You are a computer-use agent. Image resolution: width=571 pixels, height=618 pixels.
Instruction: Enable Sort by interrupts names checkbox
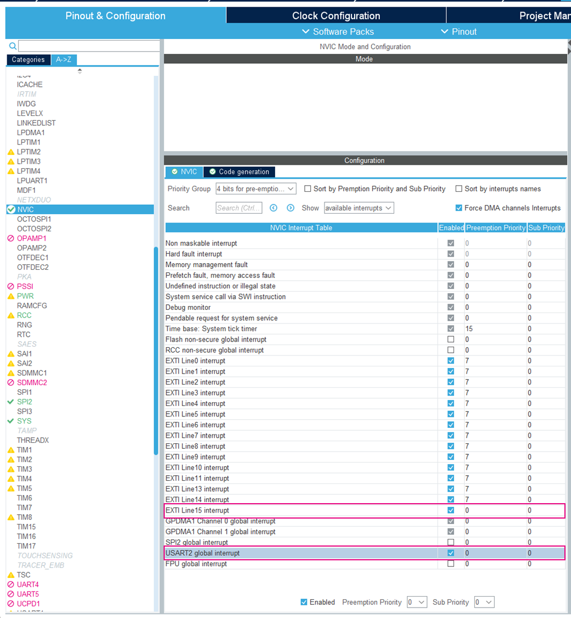click(459, 189)
